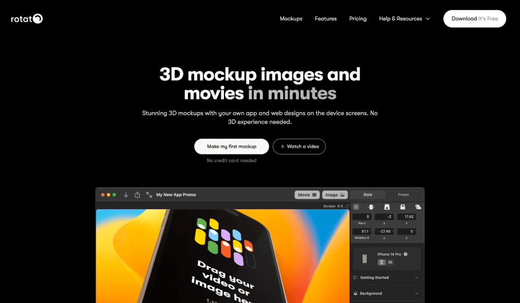520x303 pixels.
Task: Click the rotate-screen icon next to 4:3
Action: [x=347, y=206]
